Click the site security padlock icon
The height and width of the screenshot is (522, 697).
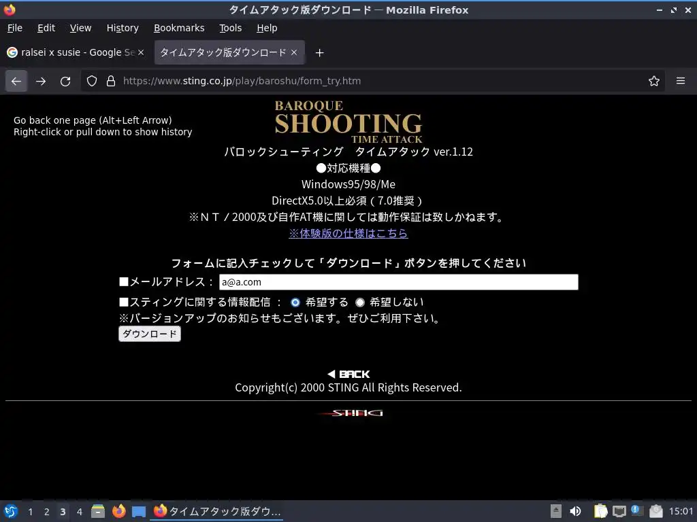(111, 82)
